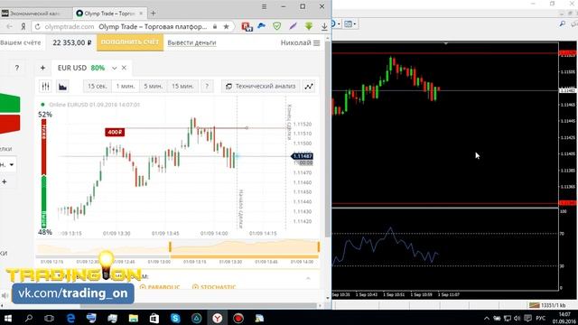Open the blue cloud extension icon
Image resolution: width=578 pixels, height=325 pixels.
point(261,26)
